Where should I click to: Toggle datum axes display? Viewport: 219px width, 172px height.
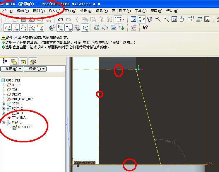pyautogui.click(x=16, y=28)
